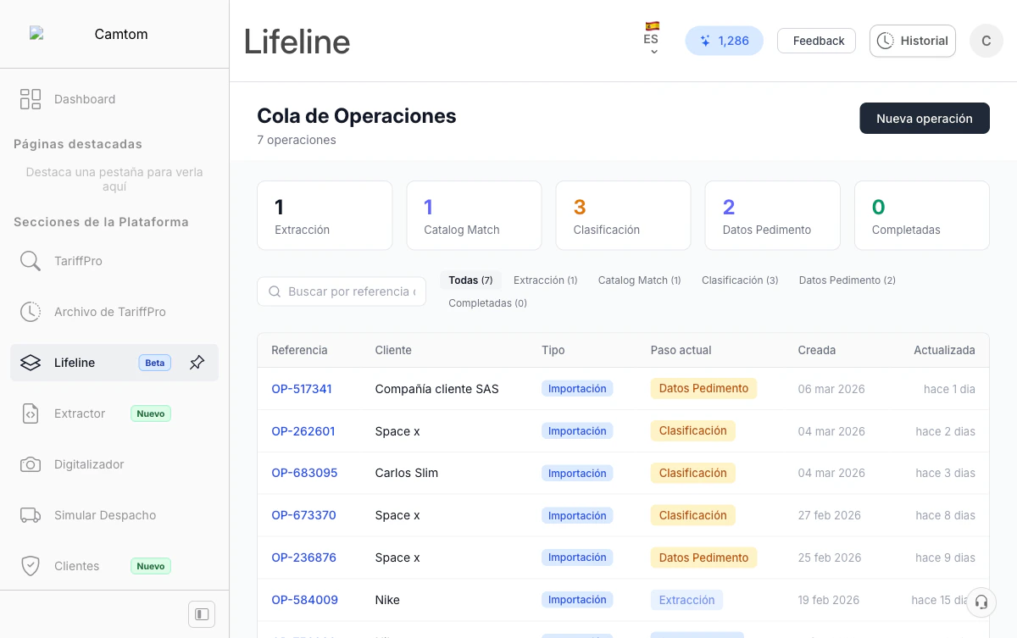Click the 1,286 credits badge

725,40
